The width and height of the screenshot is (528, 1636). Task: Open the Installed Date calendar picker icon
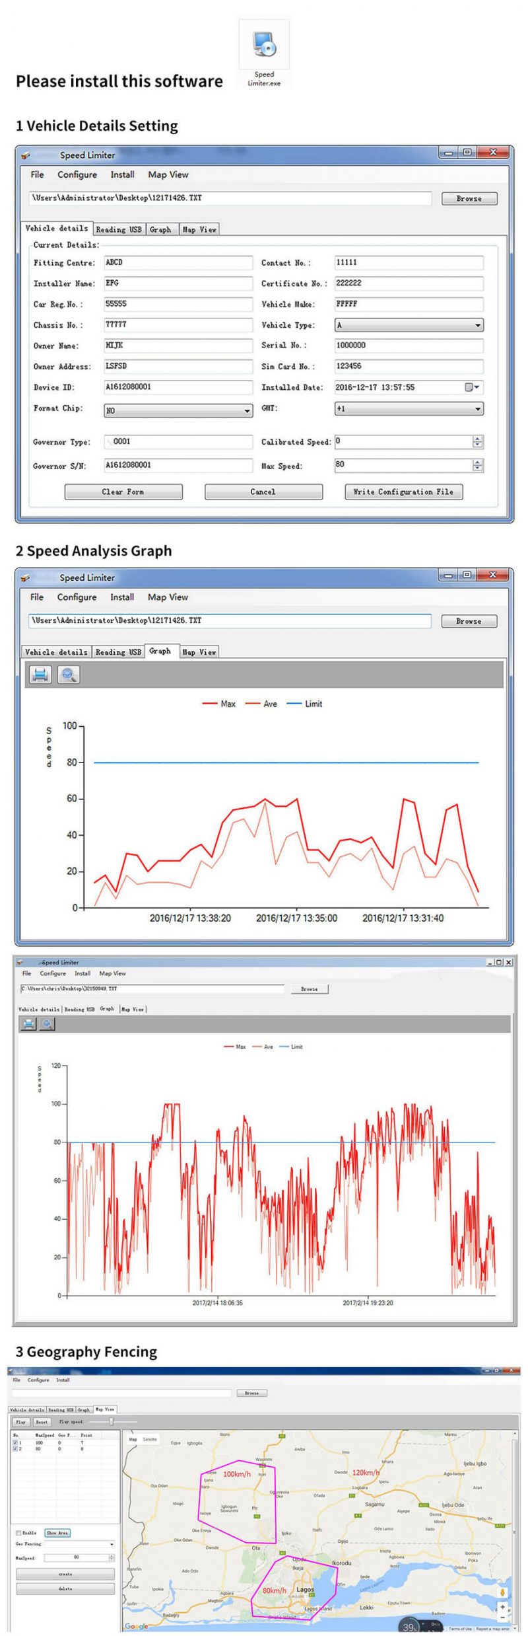coord(471,387)
